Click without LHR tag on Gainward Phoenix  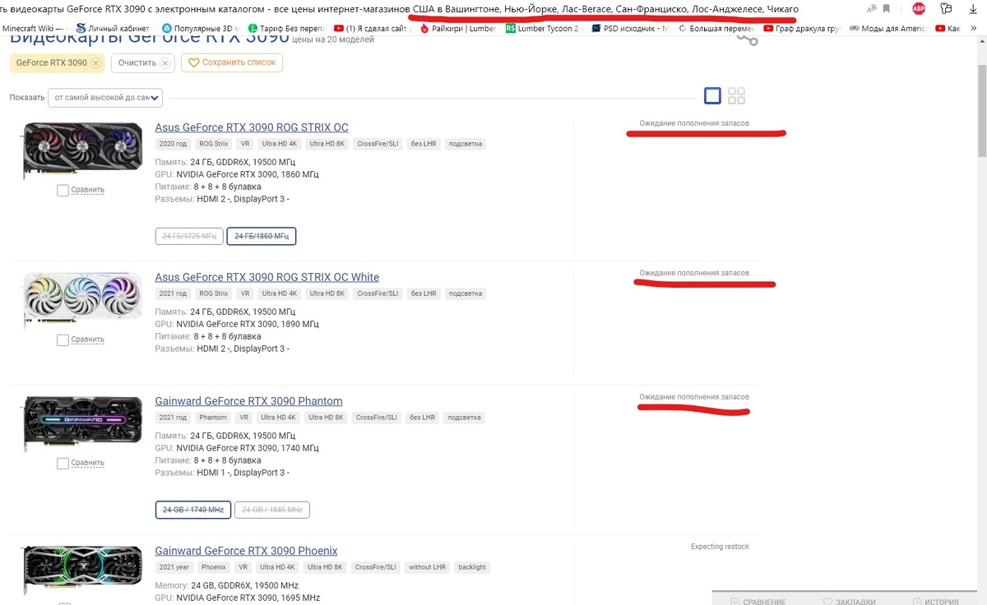[428, 567]
